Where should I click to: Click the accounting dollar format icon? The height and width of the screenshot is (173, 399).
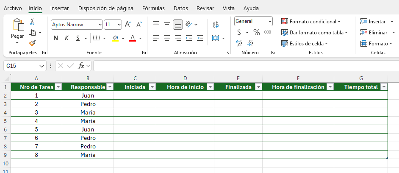[x=239, y=32]
